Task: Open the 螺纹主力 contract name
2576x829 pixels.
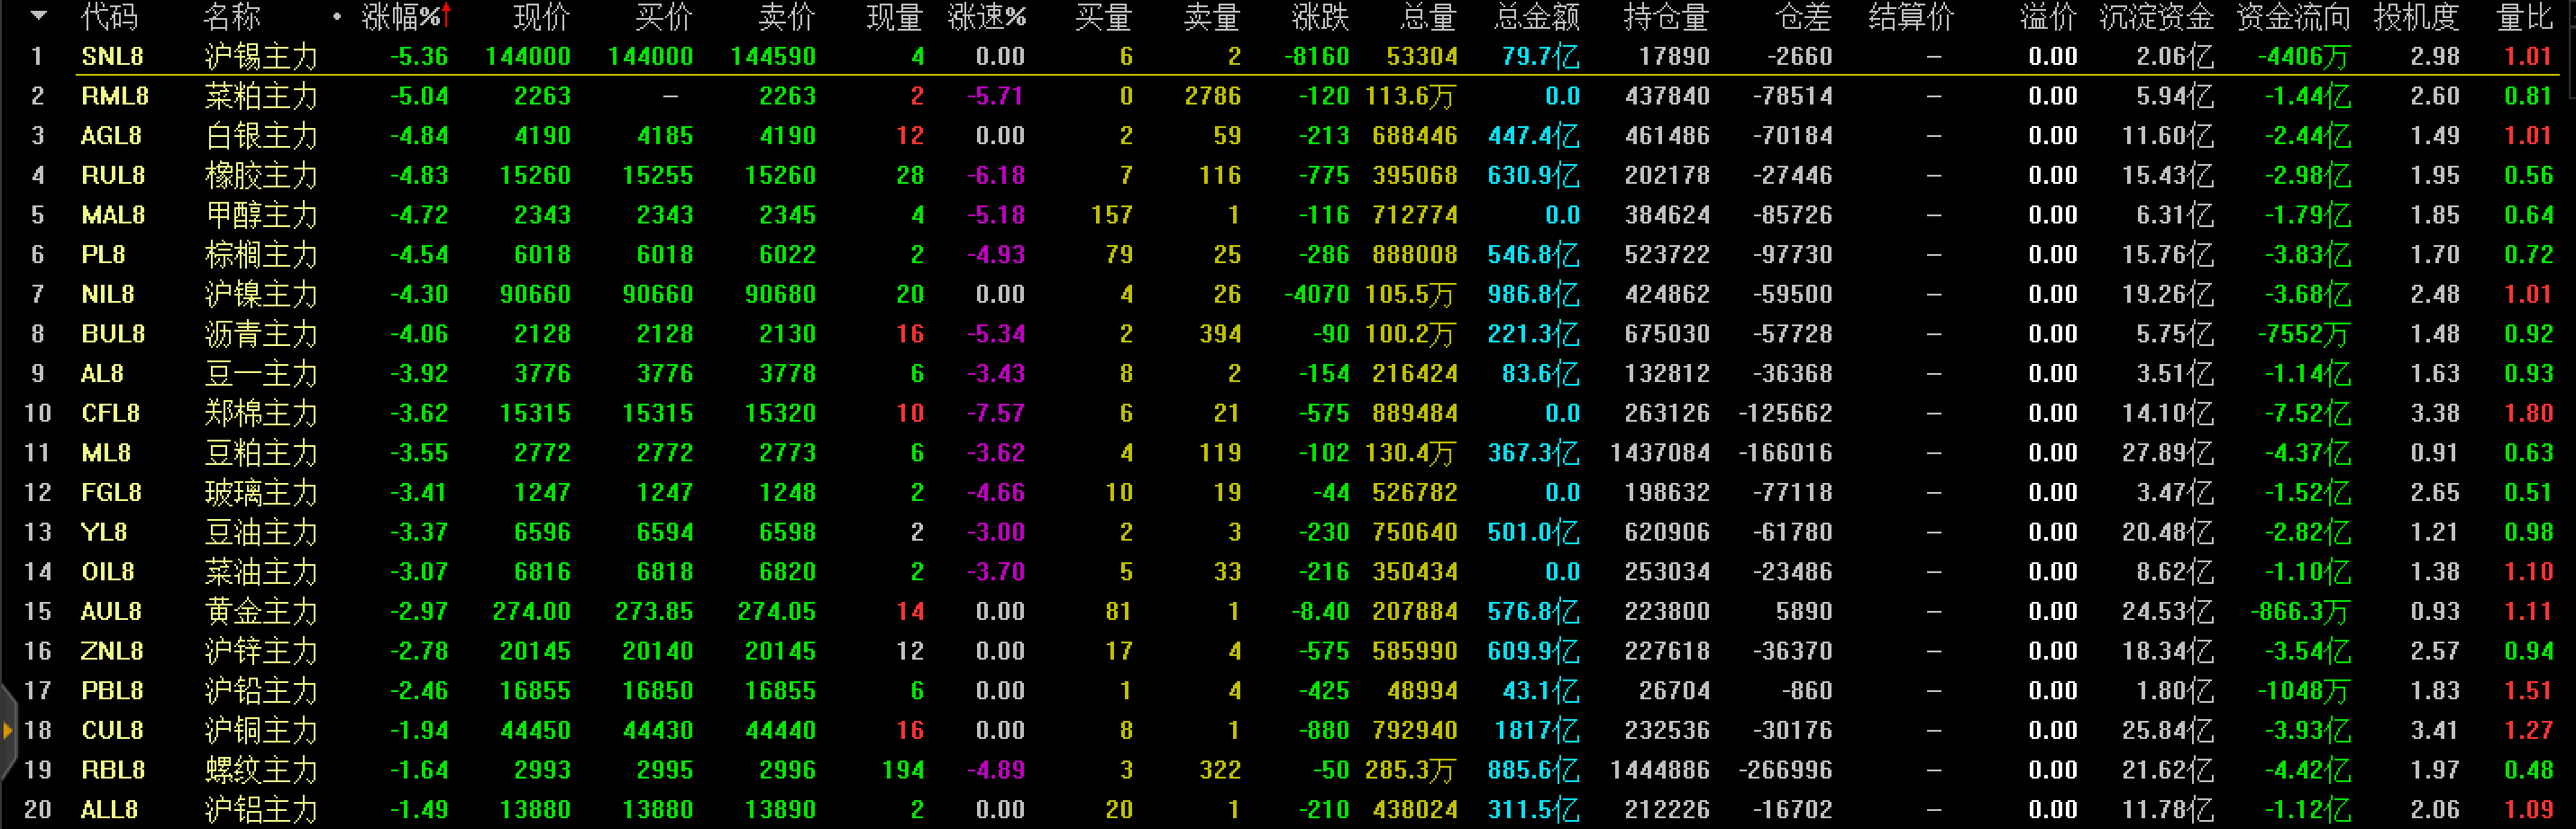Action: pyautogui.click(x=261, y=770)
